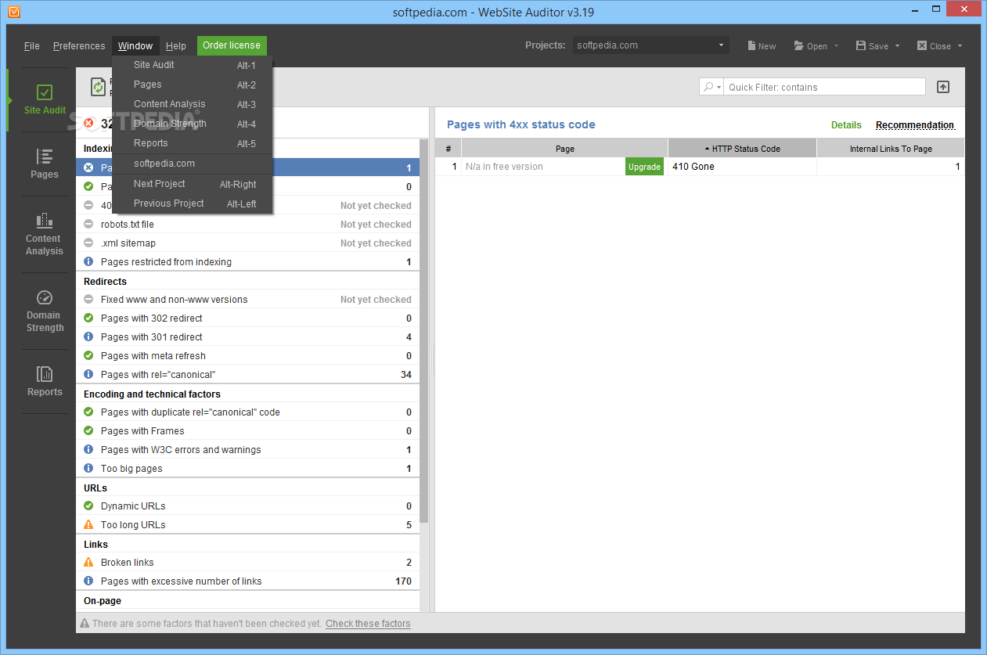This screenshot has height=655, width=987.
Task: Open the Reports sidebar section
Action: coord(45,381)
